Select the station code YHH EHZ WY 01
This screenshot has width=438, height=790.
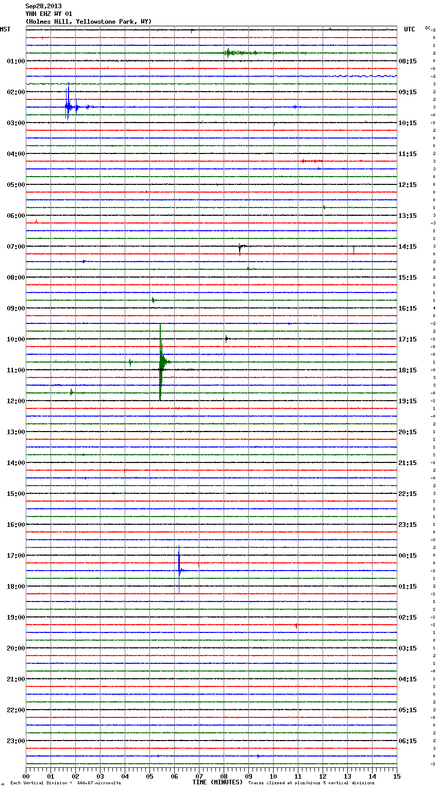coord(49,14)
